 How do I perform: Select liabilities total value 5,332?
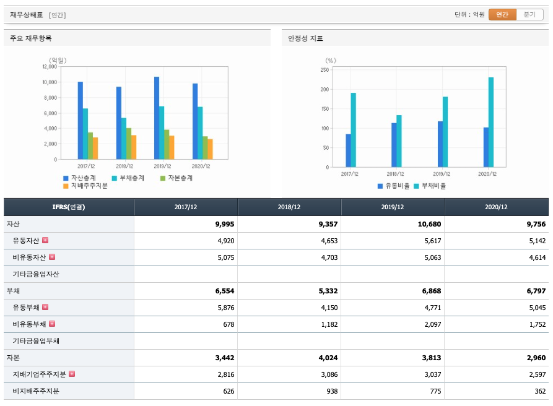[328, 291]
